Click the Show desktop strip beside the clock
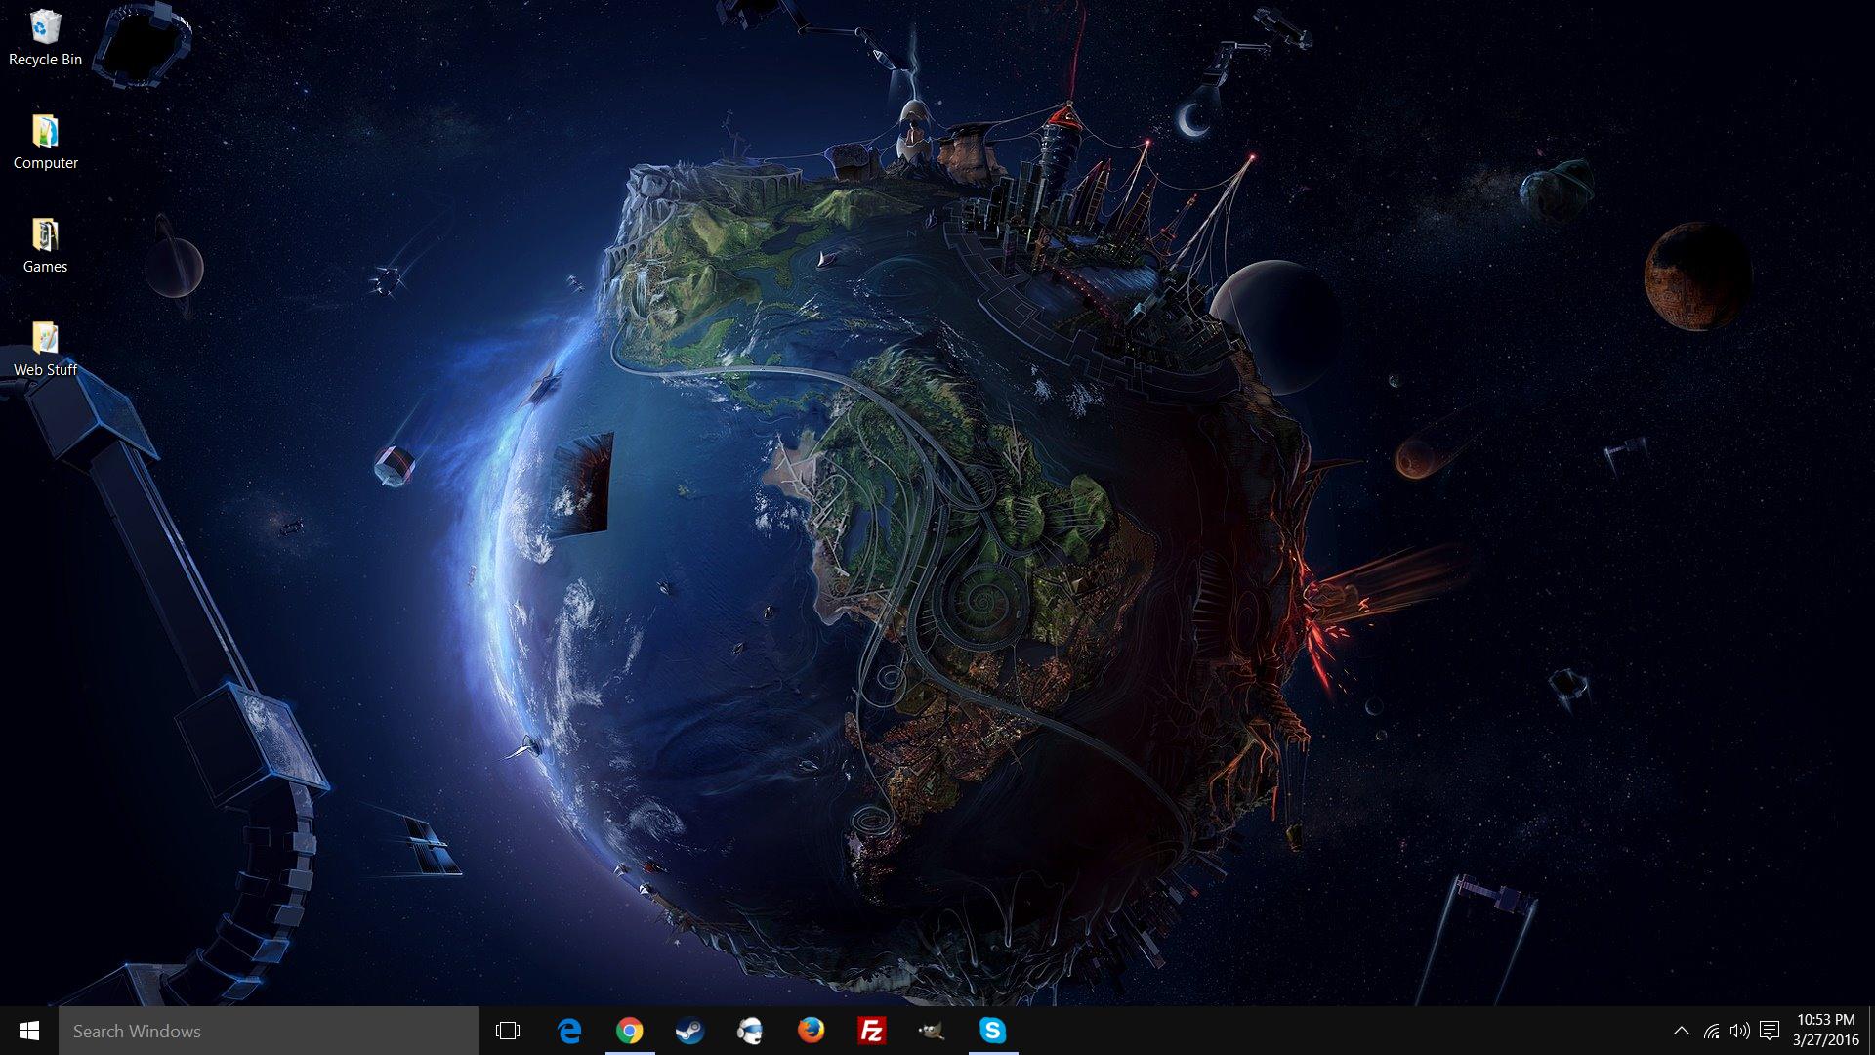The image size is (1875, 1055). pyautogui.click(x=1871, y=1031)
